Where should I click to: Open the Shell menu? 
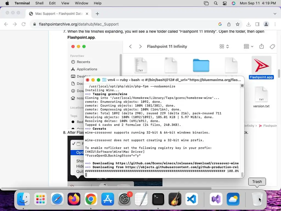40,3
